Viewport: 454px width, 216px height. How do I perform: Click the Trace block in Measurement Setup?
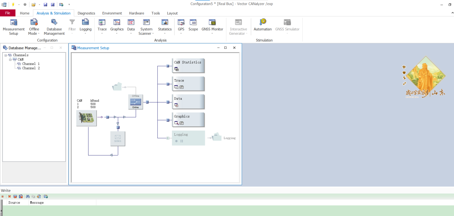(188, 83)
